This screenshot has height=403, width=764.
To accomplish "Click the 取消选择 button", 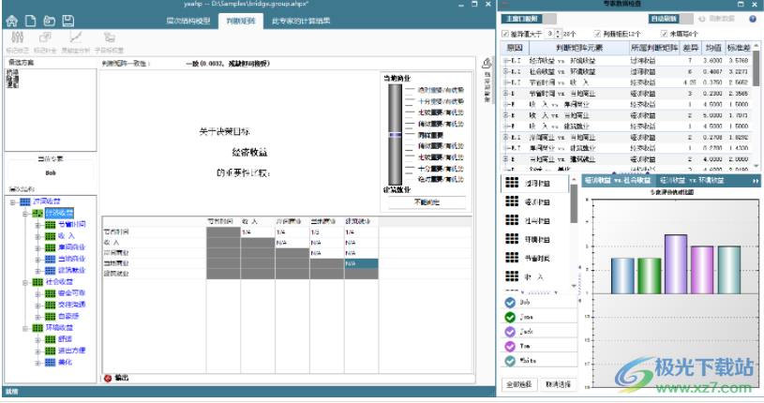I will [559, 384].
